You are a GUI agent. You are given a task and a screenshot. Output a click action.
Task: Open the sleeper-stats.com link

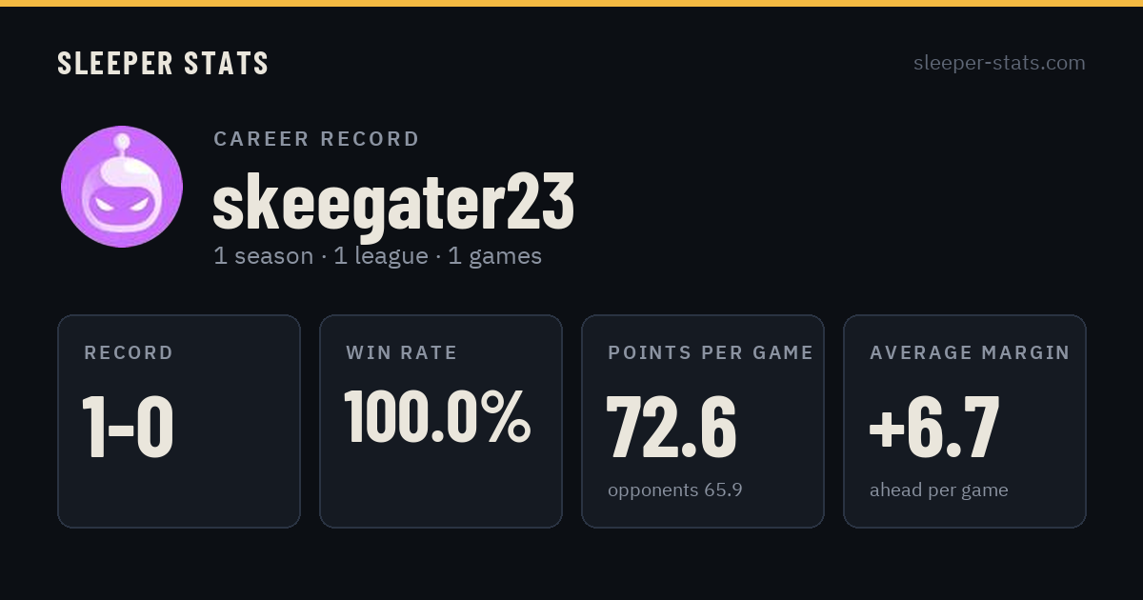(x=999, y=63)
